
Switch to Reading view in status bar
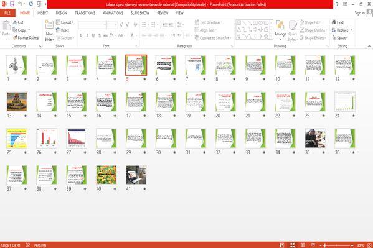(303, 245)
